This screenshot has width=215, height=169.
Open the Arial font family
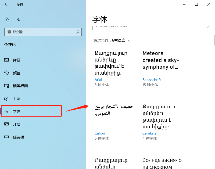click(98, 80)
